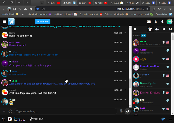174x123 pixels.
Task: Click Ezz avatar in user list
Action: 136,101
